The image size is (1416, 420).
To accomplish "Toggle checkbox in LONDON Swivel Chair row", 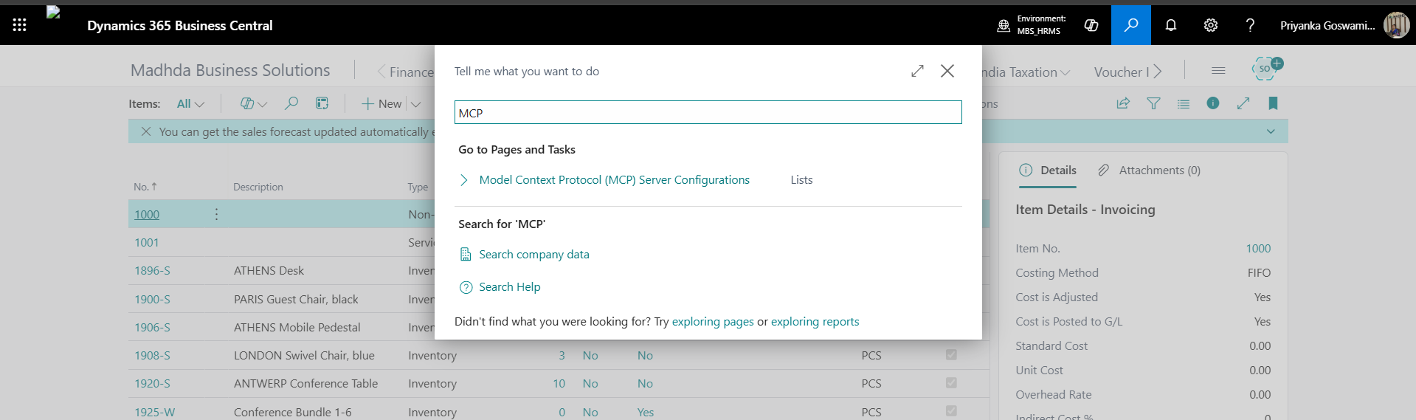I will (x=951, y=355).
